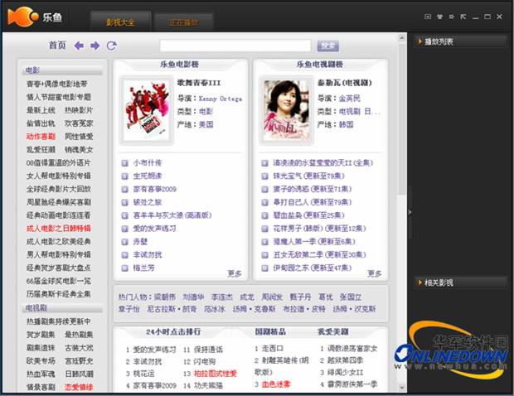Click the square icon beside 珠光宝气
514x396 pixels.
click(264, 176)
